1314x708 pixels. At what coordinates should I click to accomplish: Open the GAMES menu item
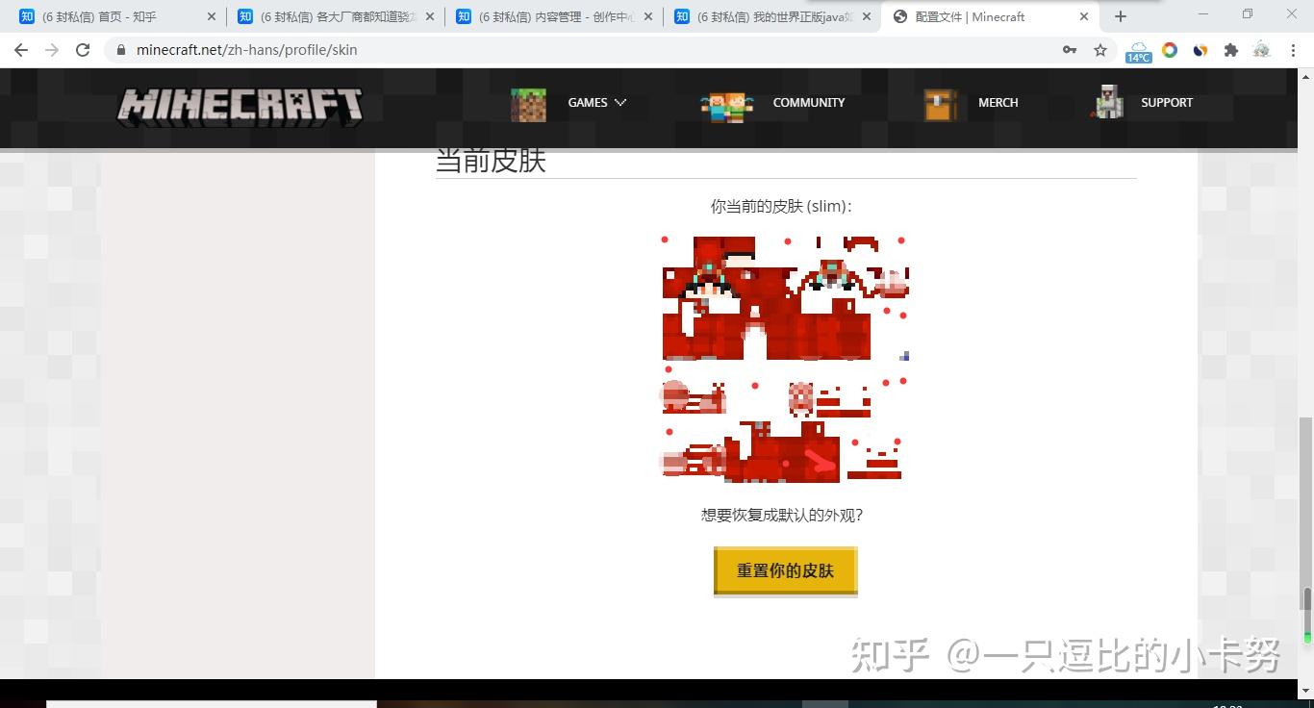(588, 103)
